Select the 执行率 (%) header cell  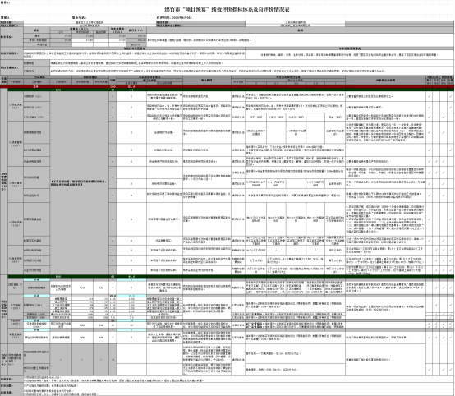tap(136, 30)
